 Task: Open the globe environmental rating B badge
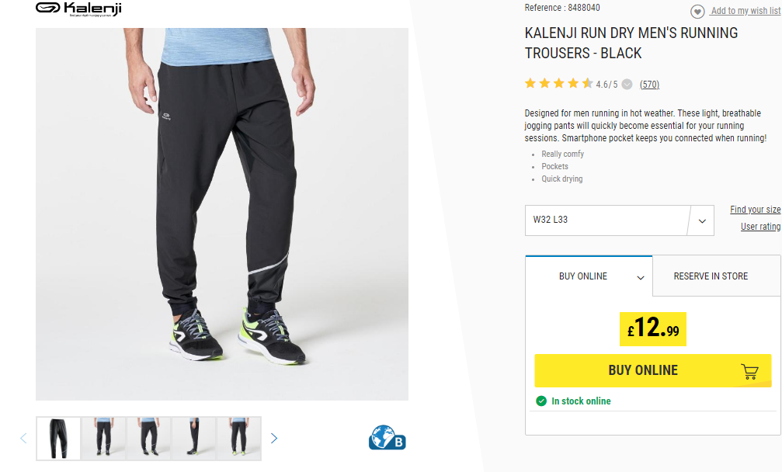point(387,438)
